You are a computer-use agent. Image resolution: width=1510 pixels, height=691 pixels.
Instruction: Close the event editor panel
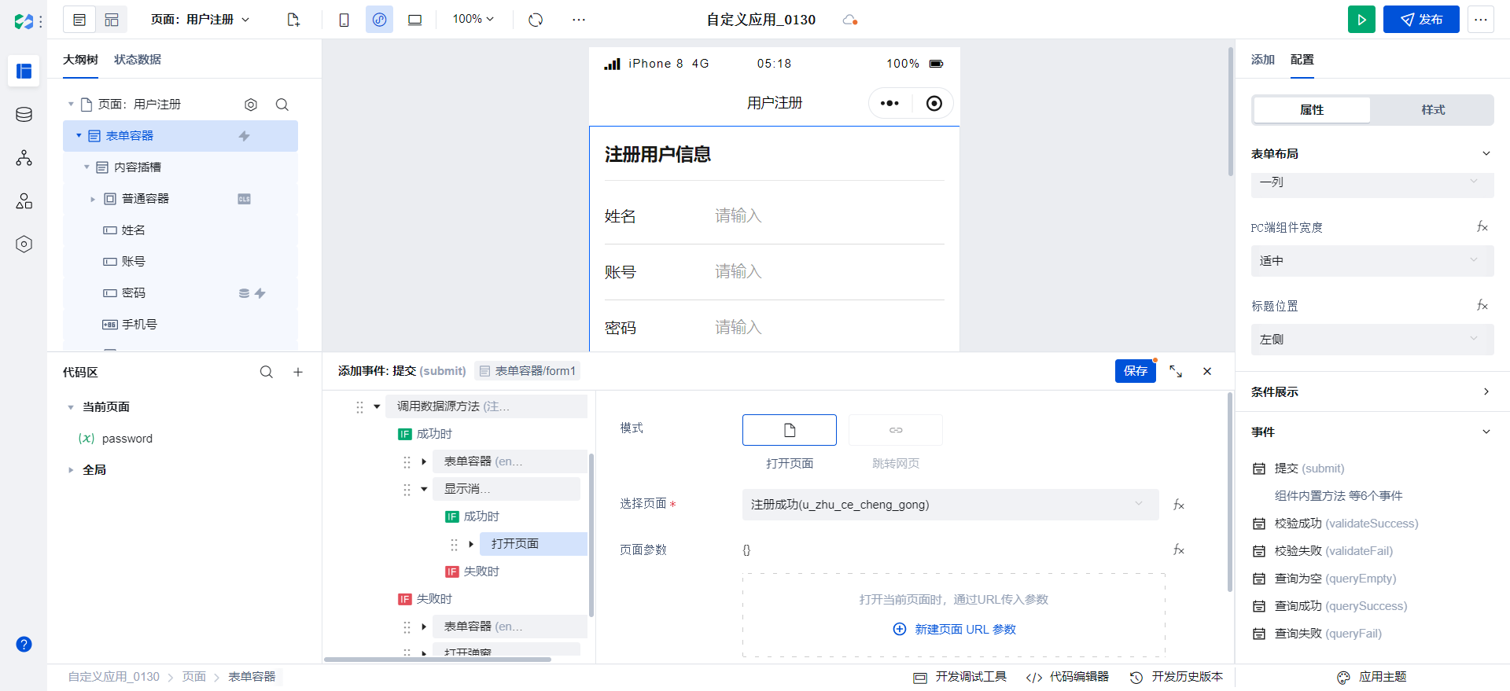pos(1207,371)
